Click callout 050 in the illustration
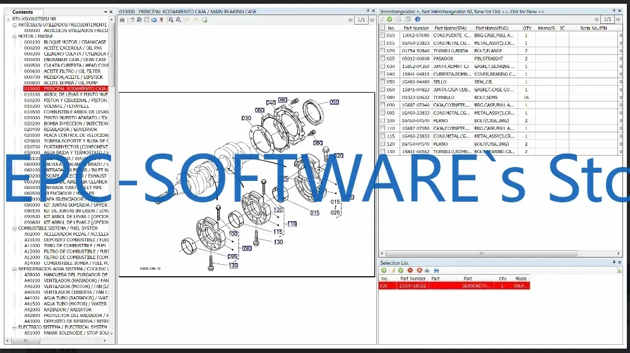The height and width of the screenshot is (353, 630). (x=335, y=102)
